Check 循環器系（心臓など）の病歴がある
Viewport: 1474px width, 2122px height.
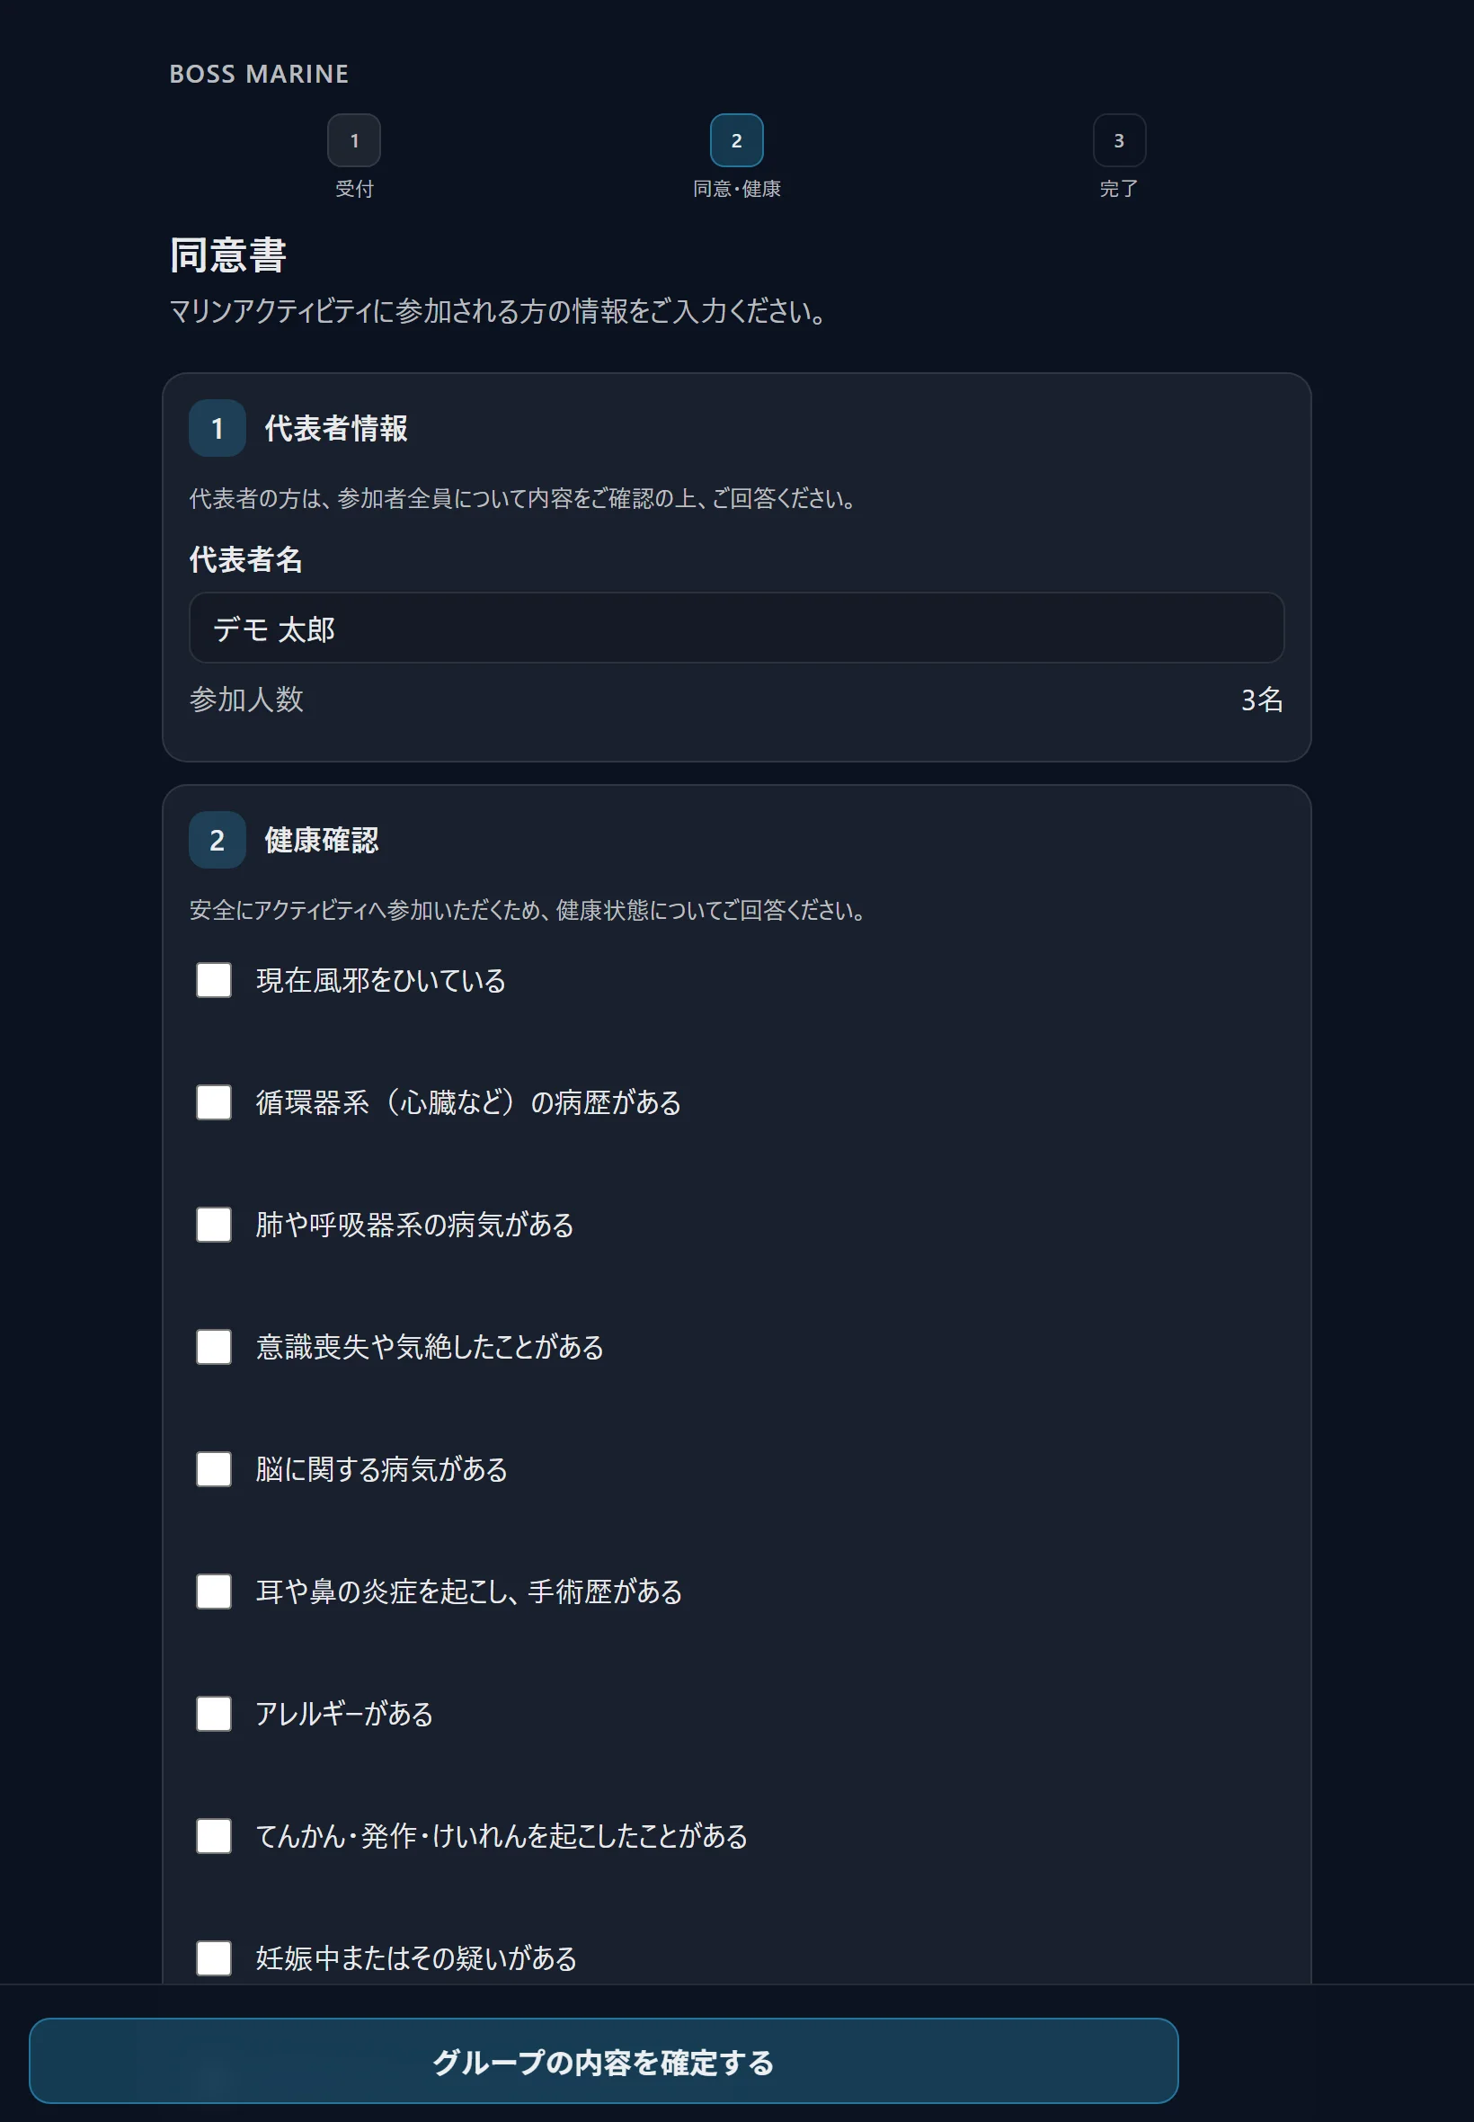[213, 1102]
